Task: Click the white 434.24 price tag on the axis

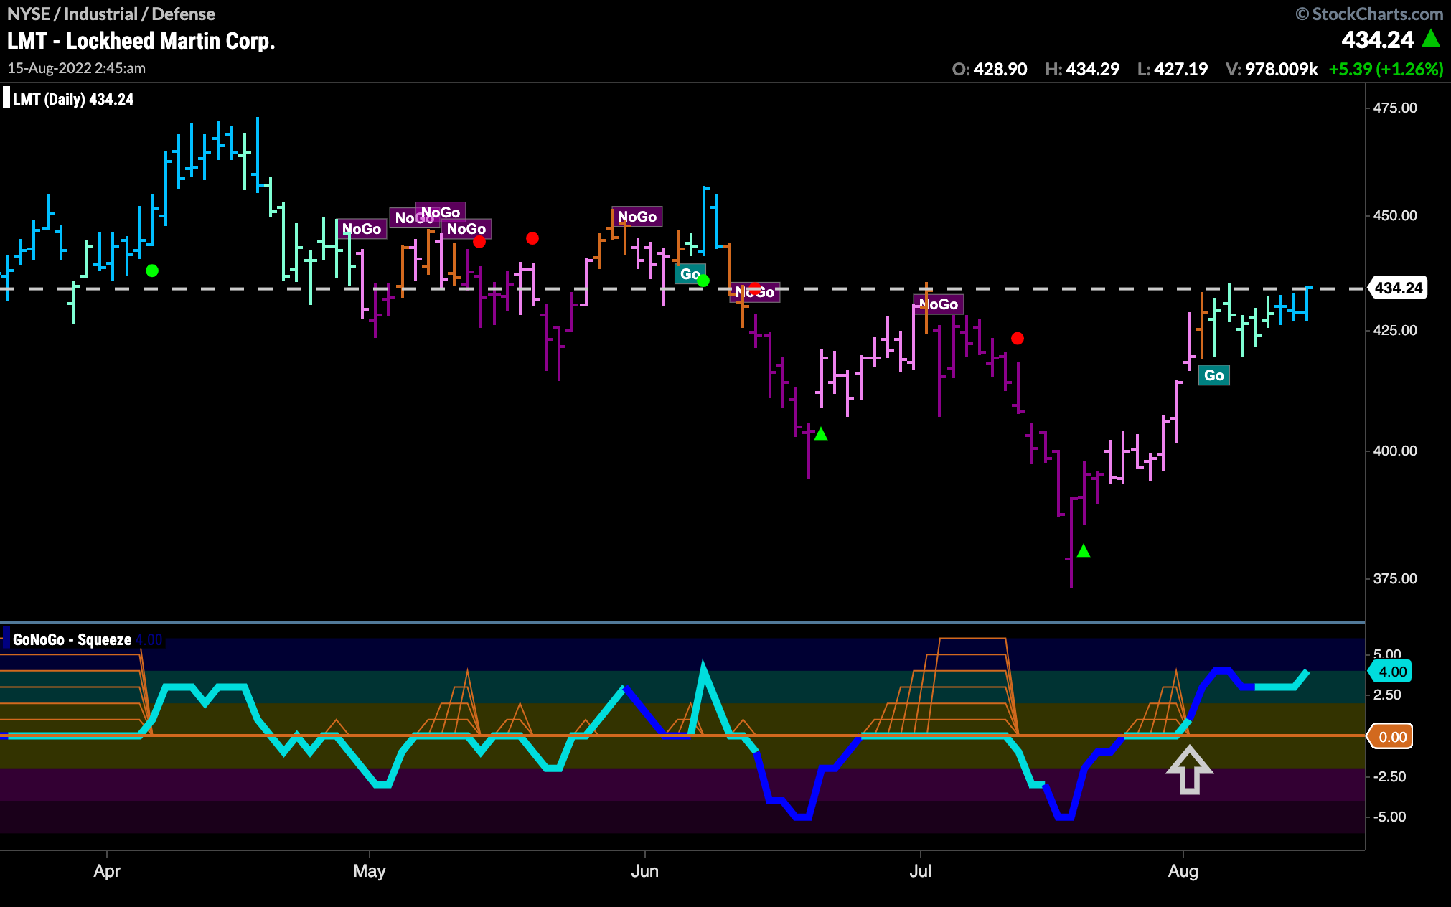Action: coord(1398,288)
